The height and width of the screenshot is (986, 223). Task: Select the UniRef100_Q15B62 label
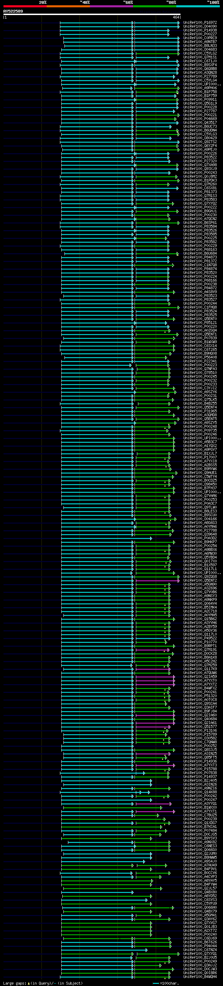pos(200,619)
